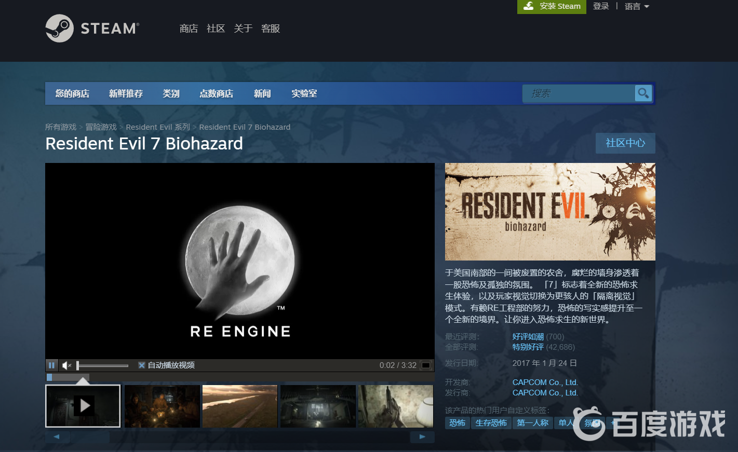Viewport: 738px width, 452px height.
Task: Click into the 搜索 search field
Action: 578,93
